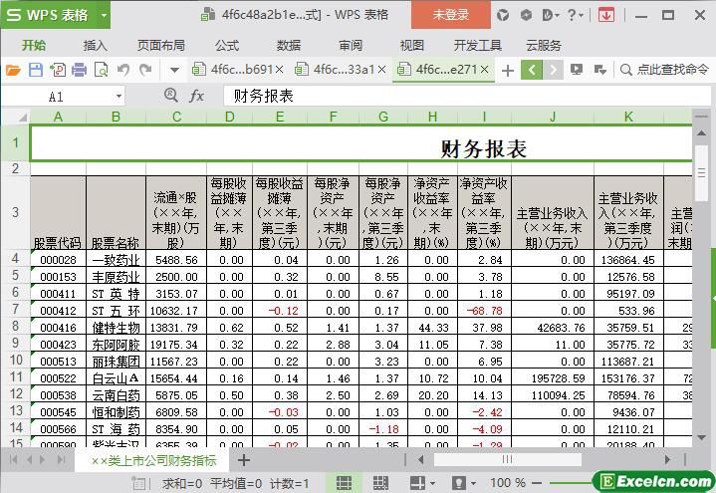Image resolution: width=716 pixels, height=493 pixels.
Task: Open the help question mark dropdown
Action: pyautogui.click(x=575, y=16)
